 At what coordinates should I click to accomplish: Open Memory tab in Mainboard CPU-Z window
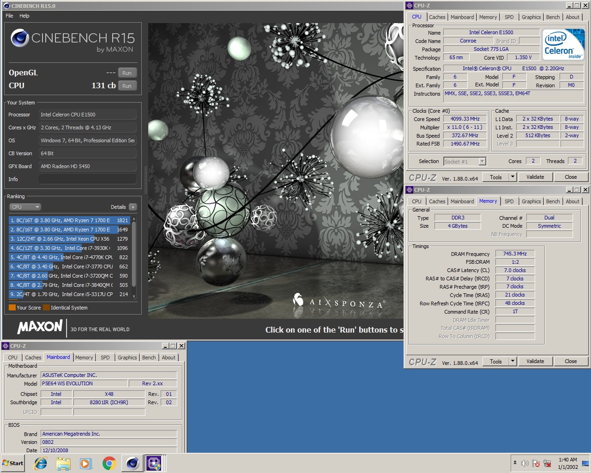(x=84, y=358)
